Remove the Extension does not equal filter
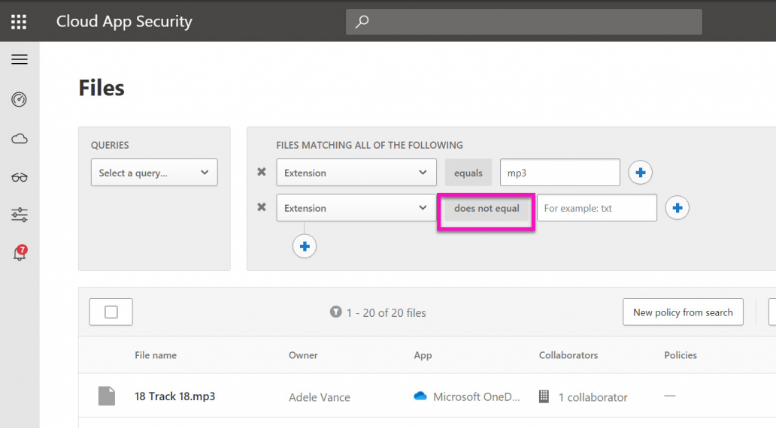The height and width of the screenshot is (428, 776). pyautogui.click(x=262, y=206)
